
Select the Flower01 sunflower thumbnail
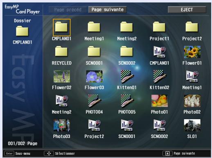(192, 52)
